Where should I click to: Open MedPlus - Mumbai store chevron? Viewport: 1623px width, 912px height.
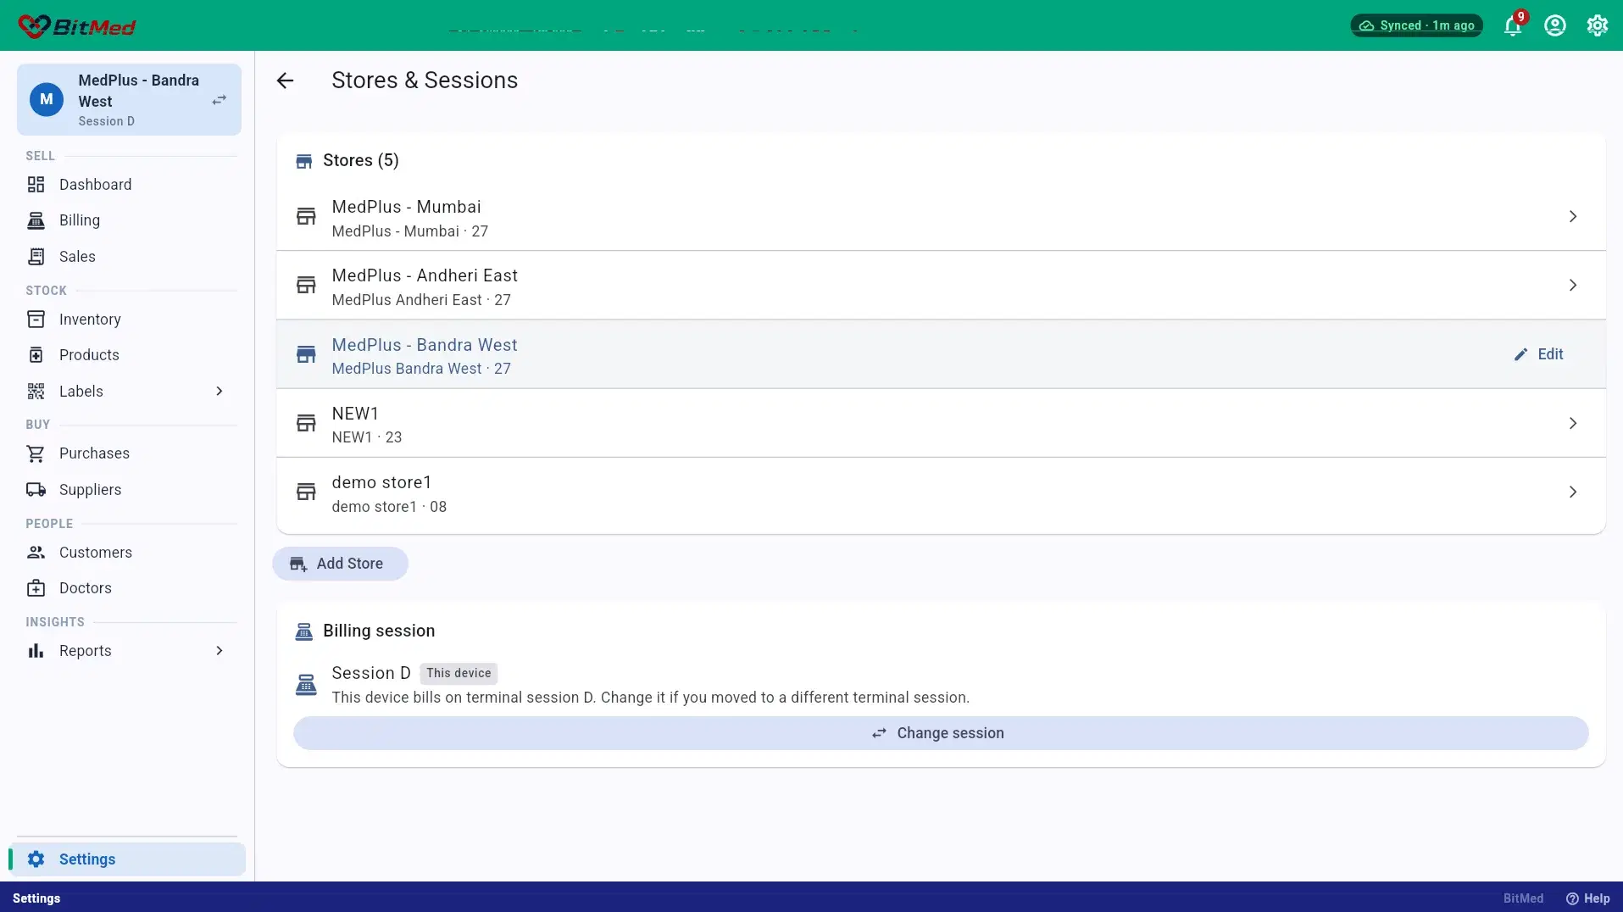(1572, 217)
